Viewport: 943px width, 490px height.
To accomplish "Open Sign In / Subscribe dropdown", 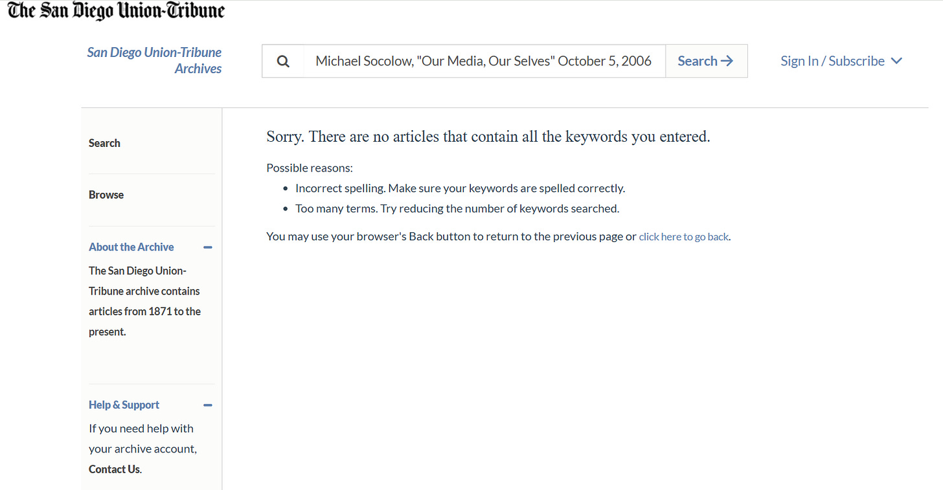I will click(841, 61).
